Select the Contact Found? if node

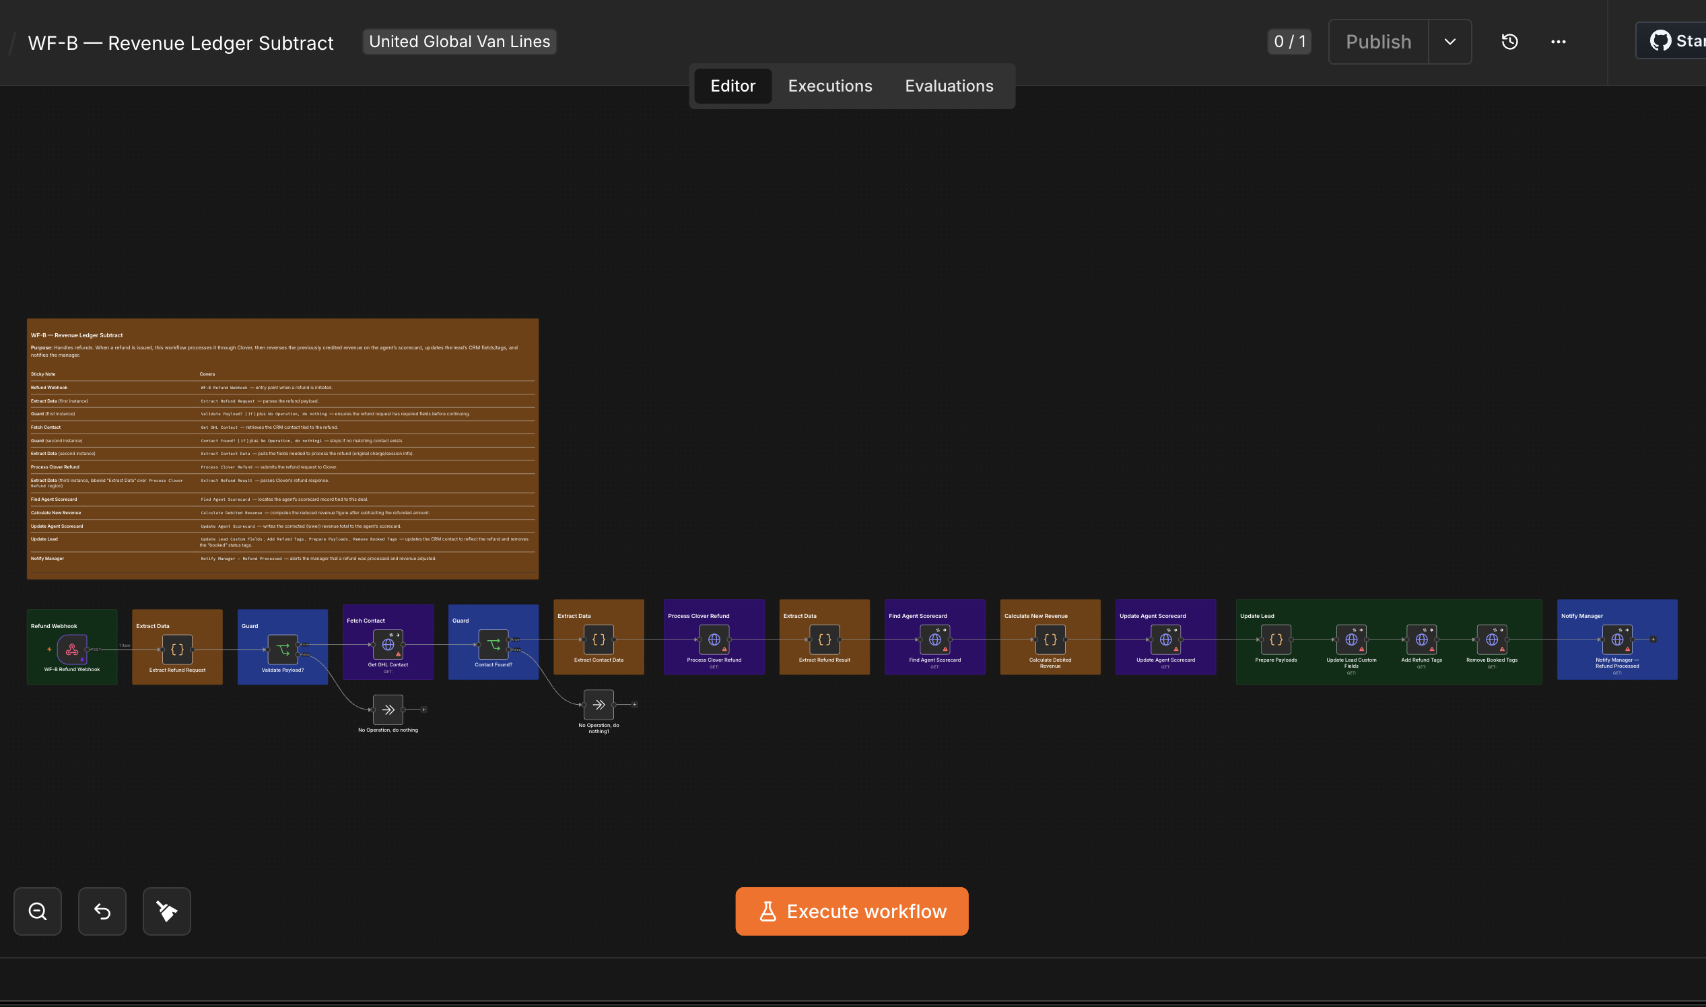click(493, 644)
